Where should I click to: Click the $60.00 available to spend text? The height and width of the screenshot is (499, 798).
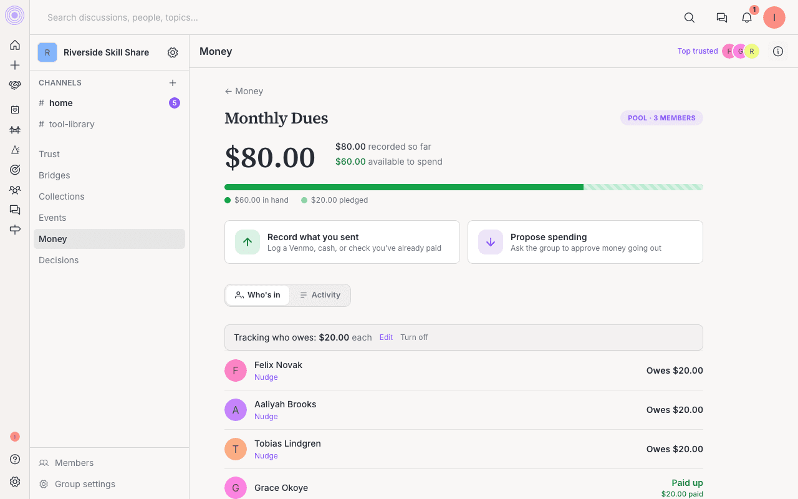pyautogui.click(x=389, y=162)
